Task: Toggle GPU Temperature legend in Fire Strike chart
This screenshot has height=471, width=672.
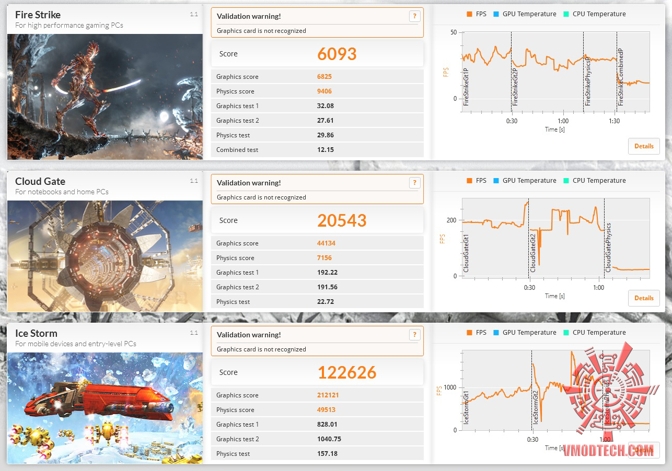Action: coord(524,14)
